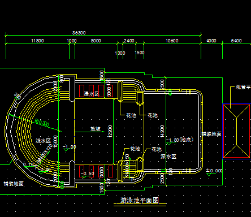Select the 5400 dimension label
Image resolution: width=251 pixels, height=217 pixels.
pyautogui.click(x=236, y=41)
